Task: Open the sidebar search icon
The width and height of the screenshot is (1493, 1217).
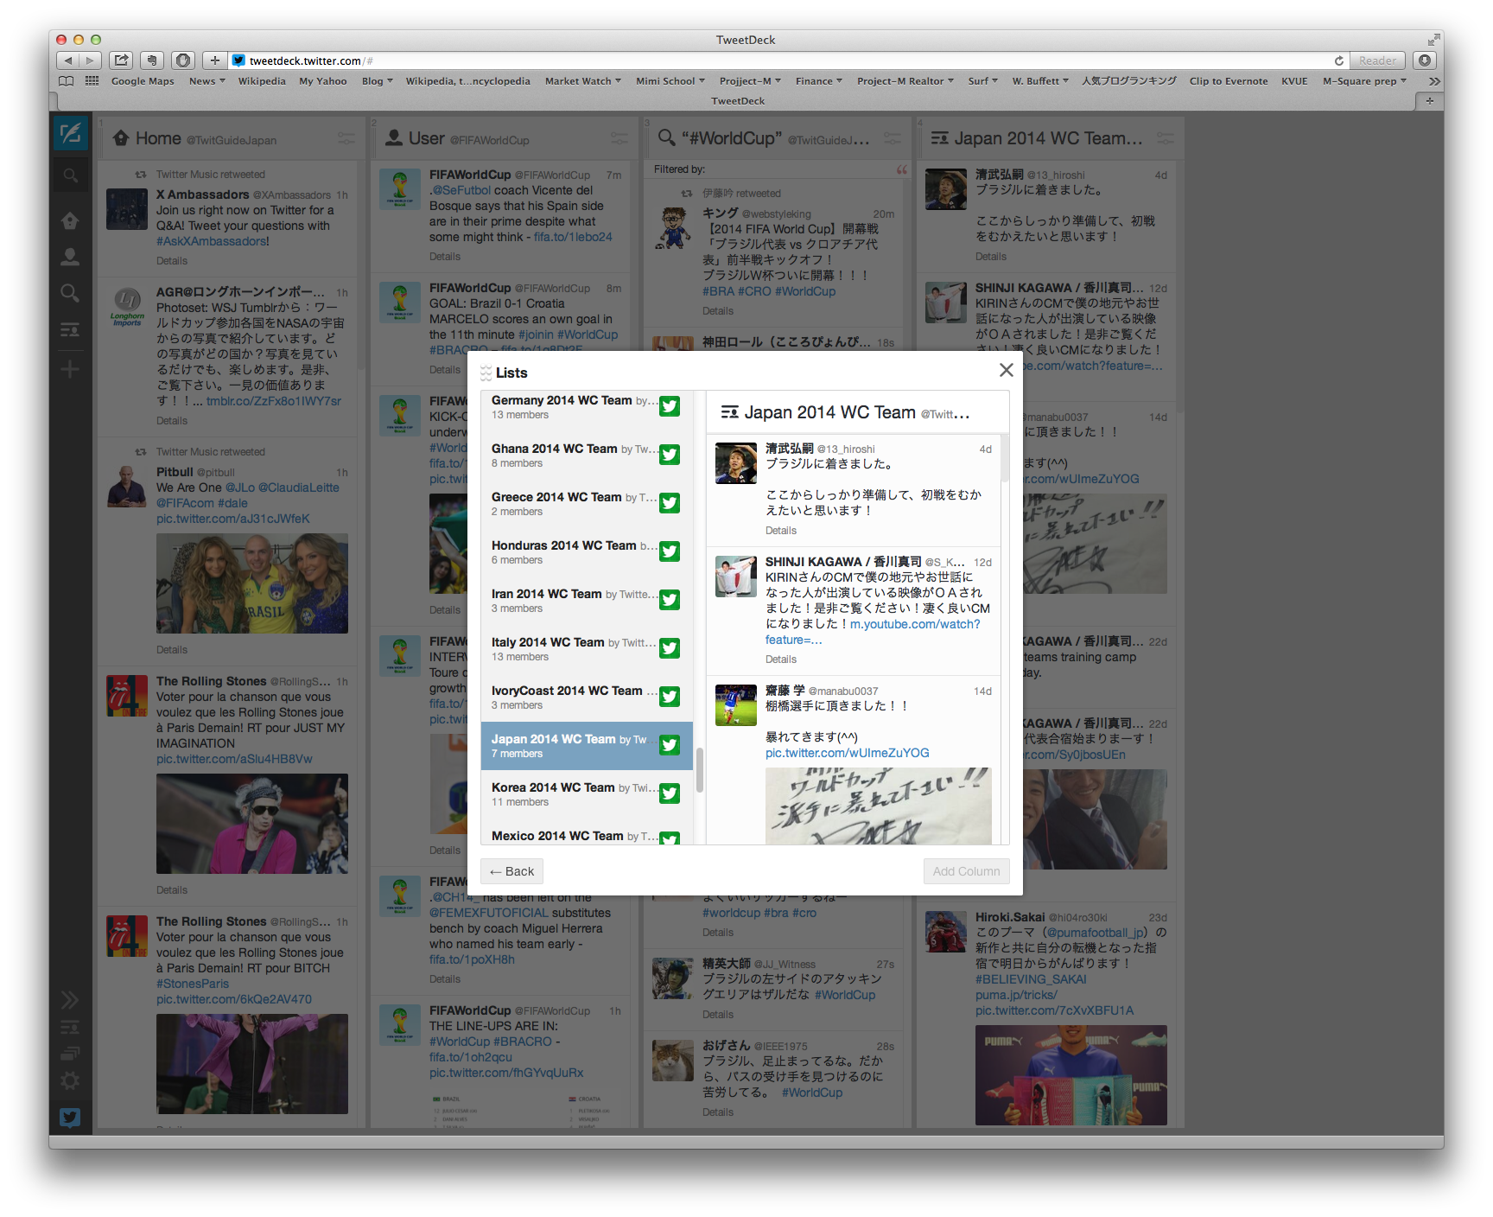Action: [x=70, y=175]
